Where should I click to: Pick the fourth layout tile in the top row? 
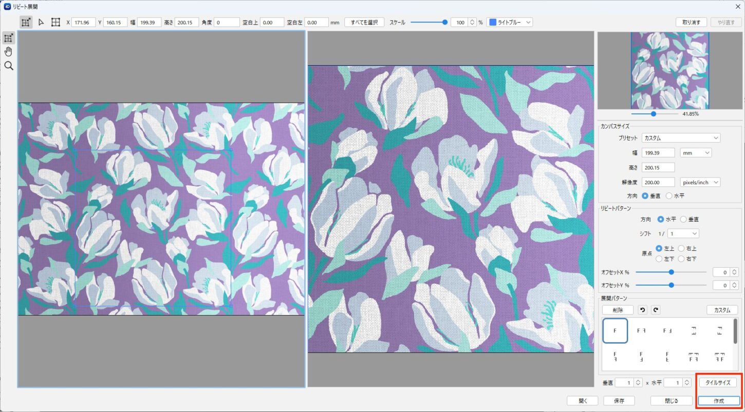pyautogui.click(x=693, y=330)
